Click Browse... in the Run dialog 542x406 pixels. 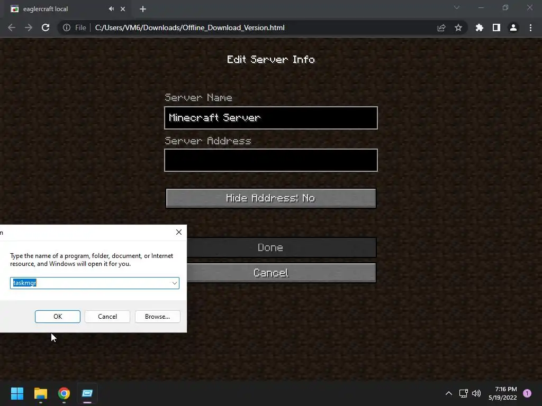click(158, 317)
